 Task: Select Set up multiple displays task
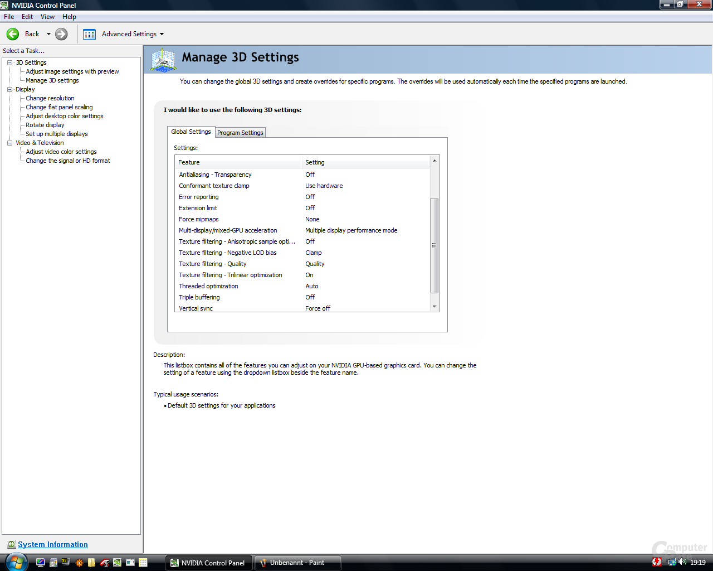point(56,134)
